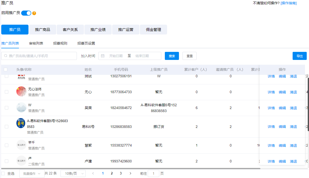Toggle the 全选 checkbox at the bottom
This screenshot has height=178, width=309.
tap(3, 173)
